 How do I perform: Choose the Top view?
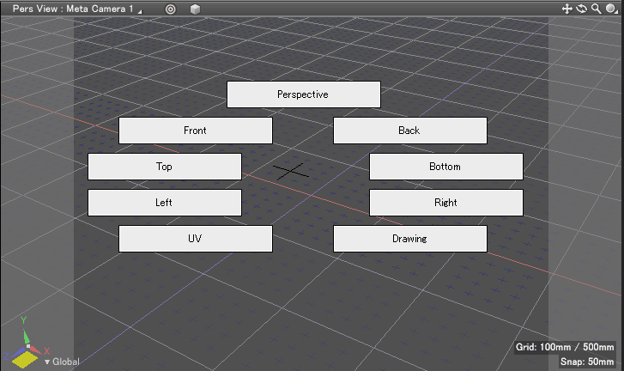[x=164, y=167]
